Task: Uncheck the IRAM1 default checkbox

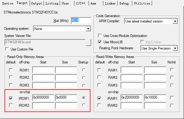Action: click(99, 98)
